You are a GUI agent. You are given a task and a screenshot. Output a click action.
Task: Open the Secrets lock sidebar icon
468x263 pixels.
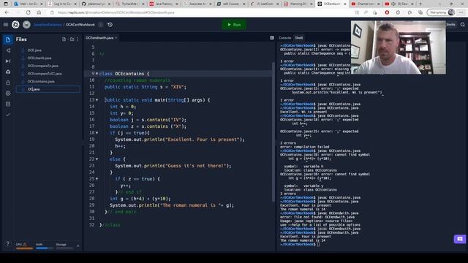(8, 83)
